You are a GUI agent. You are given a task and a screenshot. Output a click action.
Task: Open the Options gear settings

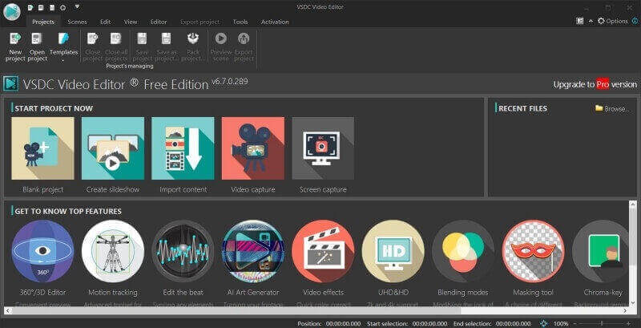[612, 21]
